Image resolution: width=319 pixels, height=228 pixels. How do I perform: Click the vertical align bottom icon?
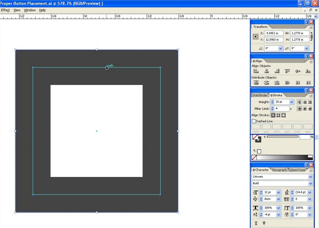[308, 71]
